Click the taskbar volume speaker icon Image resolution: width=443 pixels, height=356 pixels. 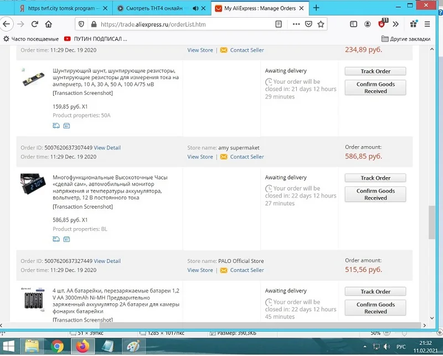coord(387,347)
